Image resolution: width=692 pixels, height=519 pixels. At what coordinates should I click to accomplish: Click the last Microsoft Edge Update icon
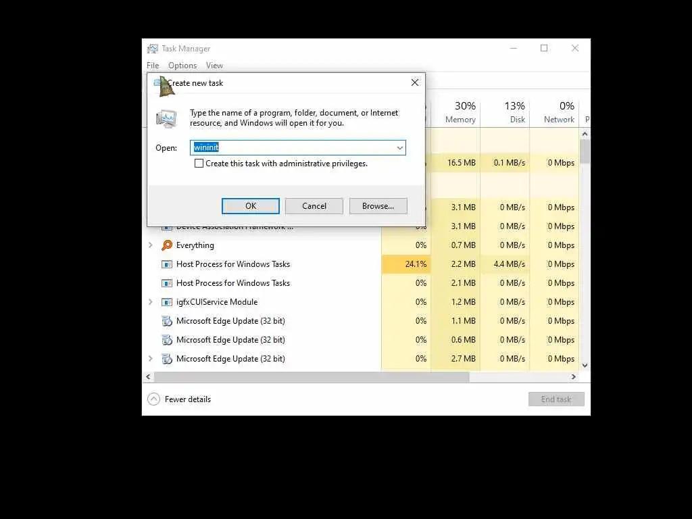tap(167, 359)
